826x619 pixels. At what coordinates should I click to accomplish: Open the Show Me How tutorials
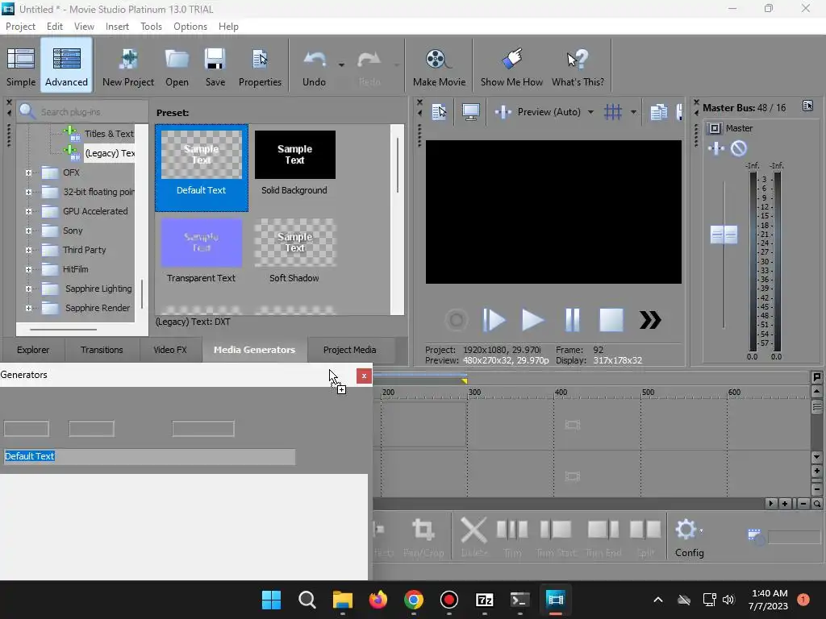pyautogui.click(x=511, y=66)
